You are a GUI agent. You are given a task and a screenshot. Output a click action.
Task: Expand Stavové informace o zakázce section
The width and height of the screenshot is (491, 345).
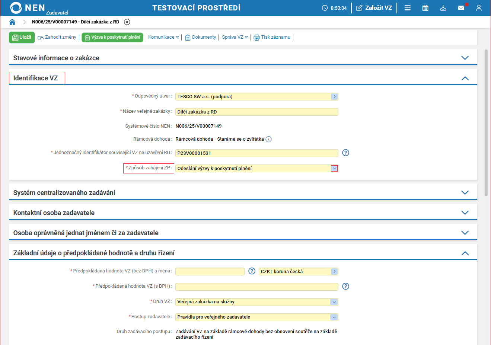465,58
